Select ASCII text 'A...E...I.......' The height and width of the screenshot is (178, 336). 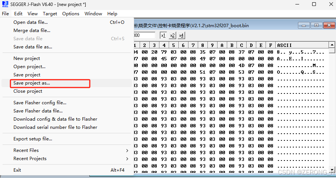click(301, 59)
